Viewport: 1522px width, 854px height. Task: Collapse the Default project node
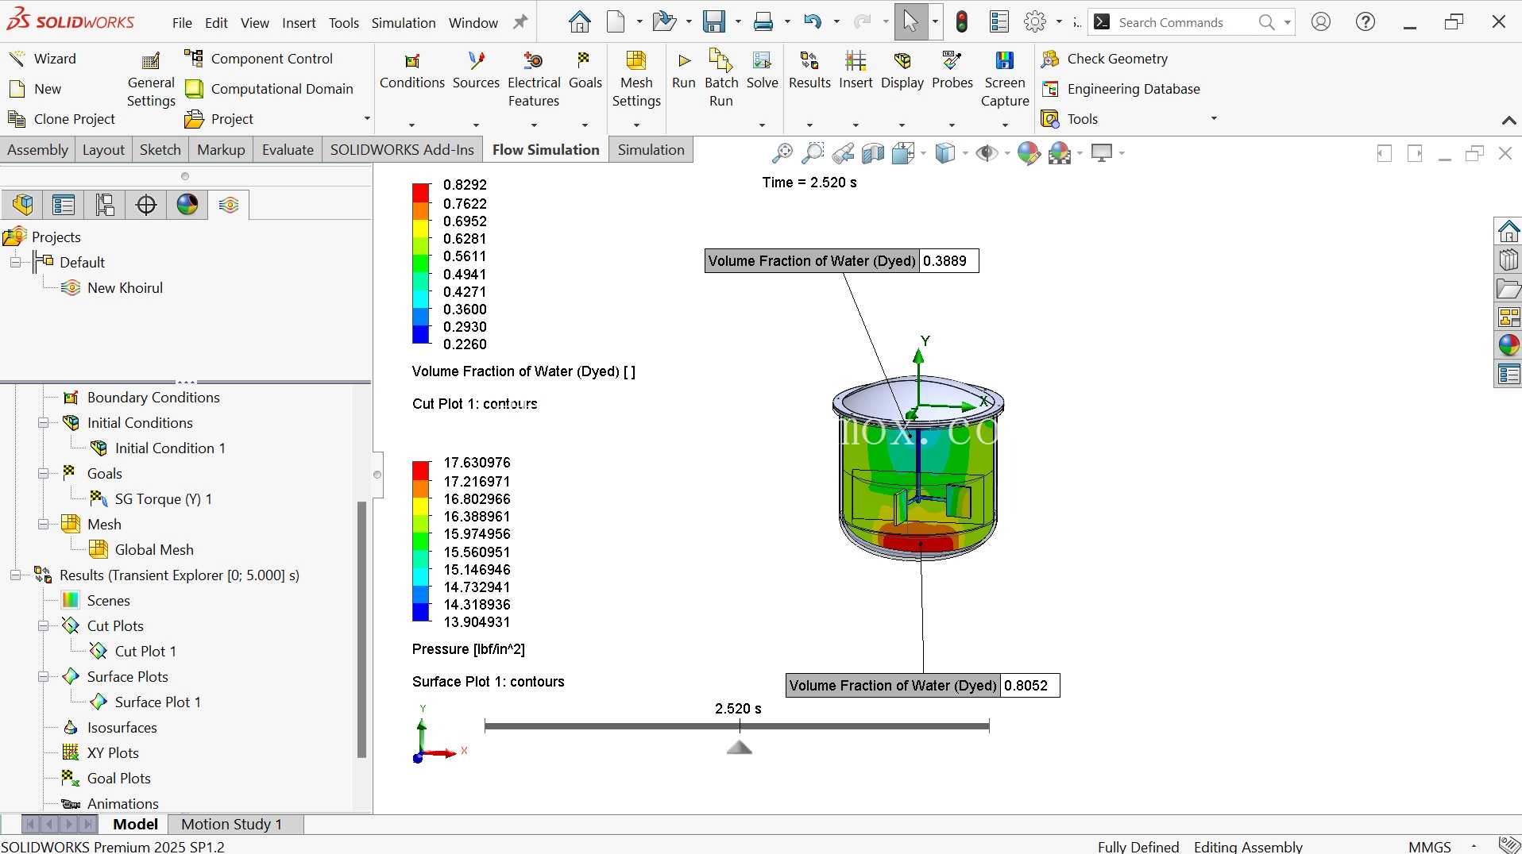coord(15,263)
